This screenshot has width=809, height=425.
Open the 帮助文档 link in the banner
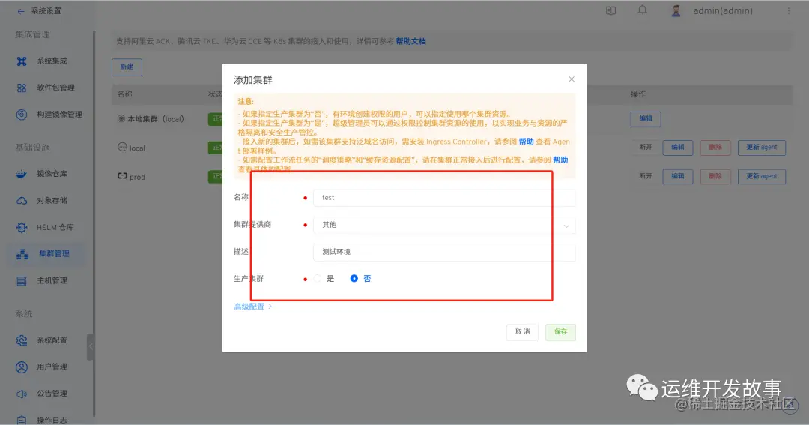(410, 41)
